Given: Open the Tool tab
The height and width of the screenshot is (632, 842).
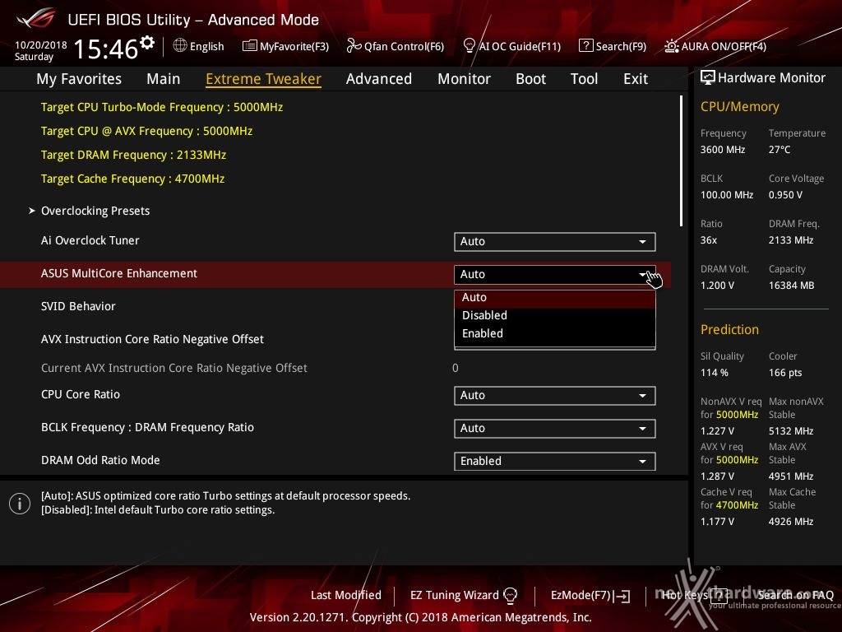Looking at the screenshot, I should [585, 79].
